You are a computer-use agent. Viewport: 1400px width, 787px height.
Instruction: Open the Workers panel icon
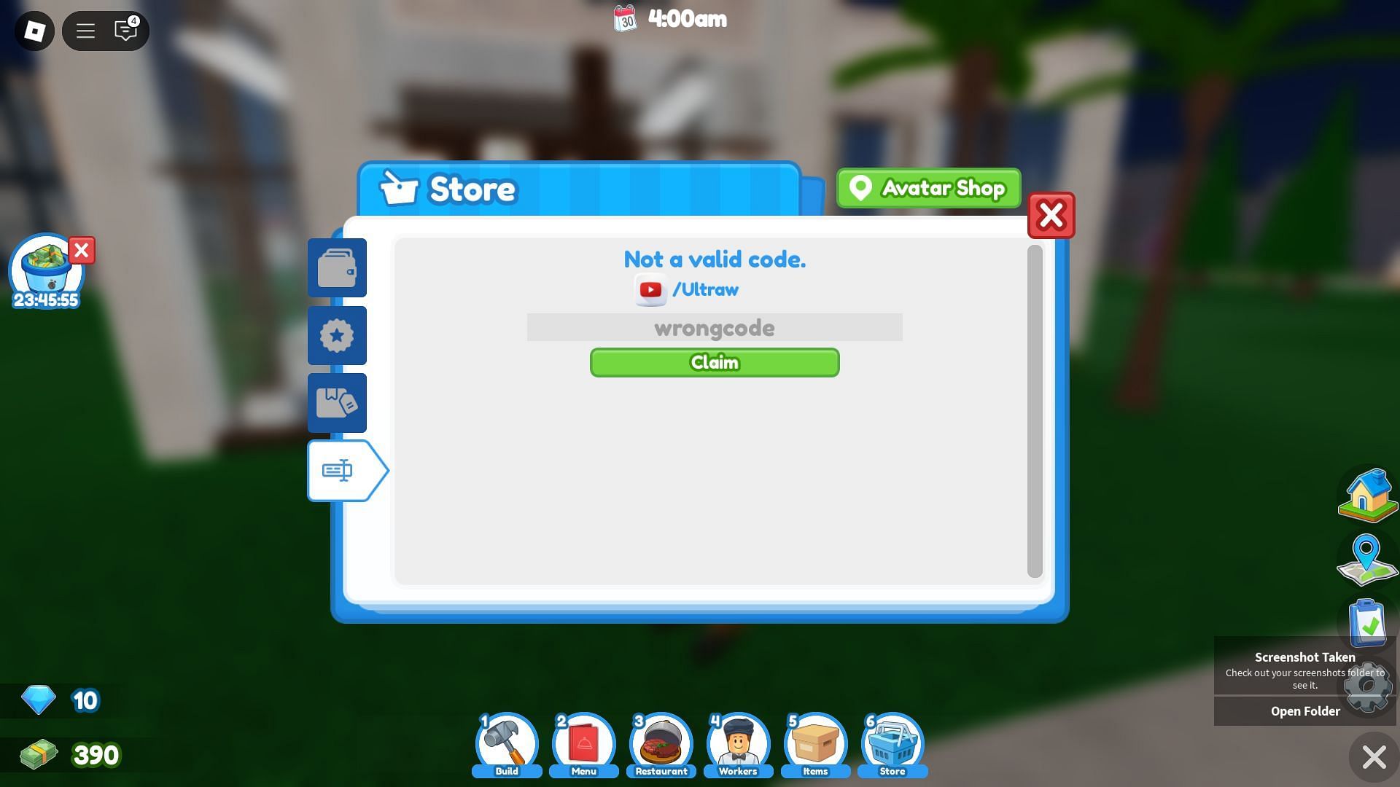[x=739, y=745]
